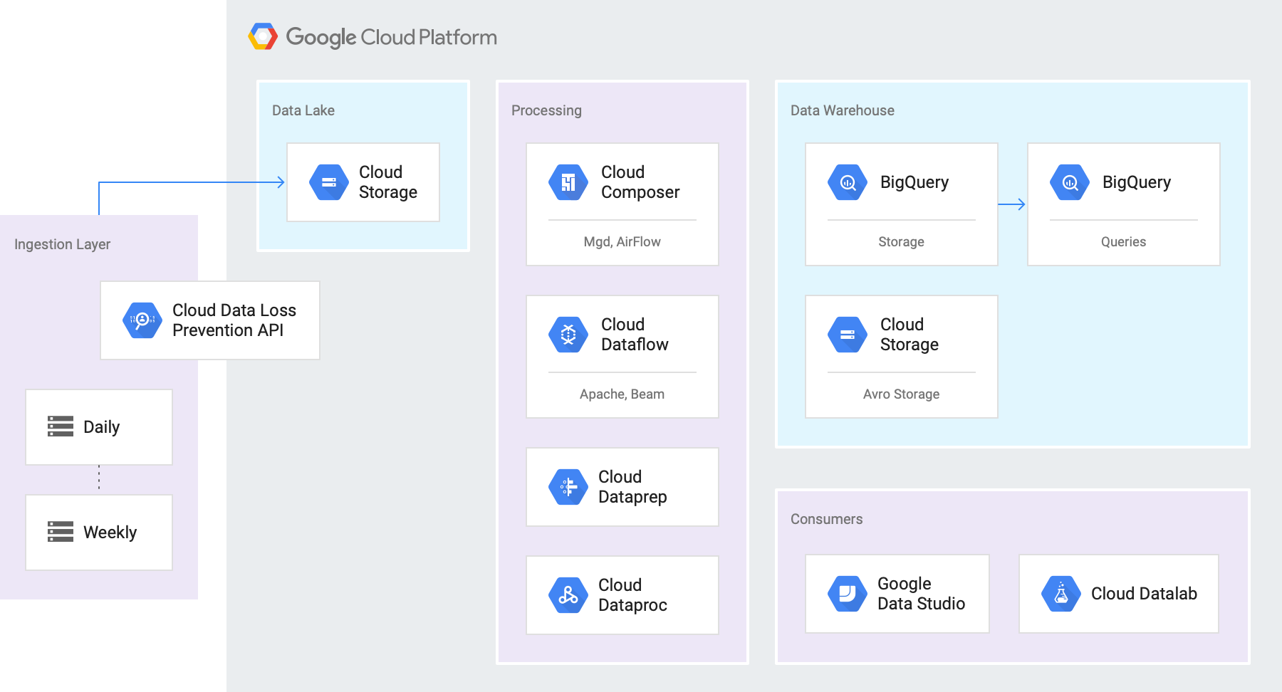Select the Processing section heading
Viewport: 1282px width, 692px height.
click(546, 110)
